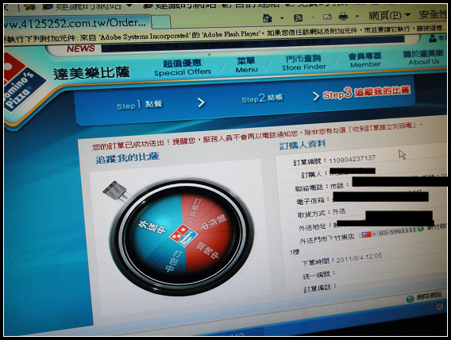Expand the print options dropdown arrow
This screenshot has height=340, width=451.
click(357, 16)
